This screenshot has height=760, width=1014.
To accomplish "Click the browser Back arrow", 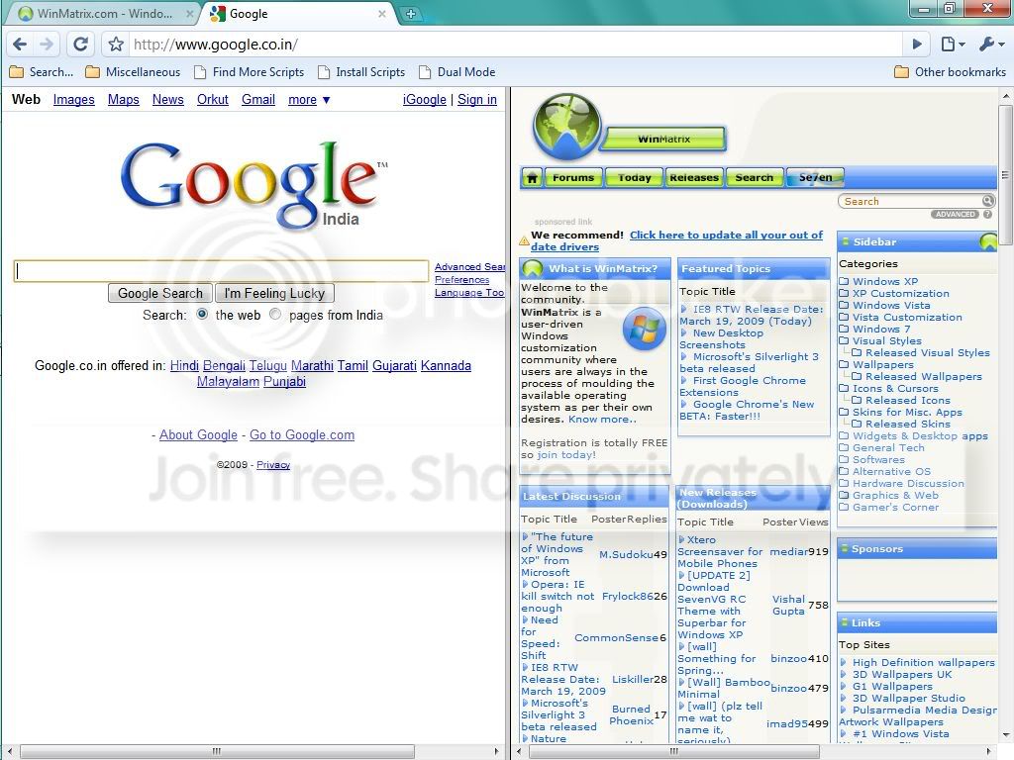I will [x=20, y=44].
